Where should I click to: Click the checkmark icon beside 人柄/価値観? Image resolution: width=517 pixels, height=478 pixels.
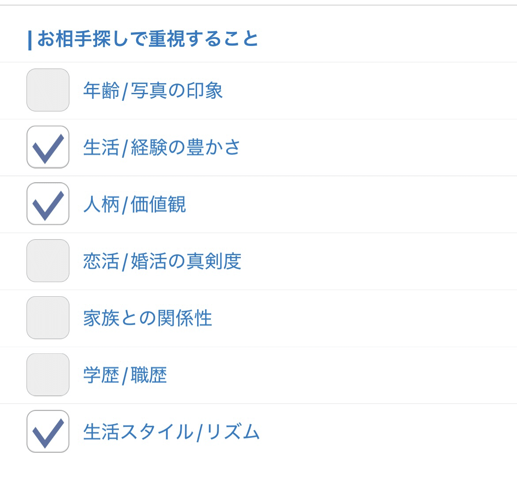coord(48,205)
